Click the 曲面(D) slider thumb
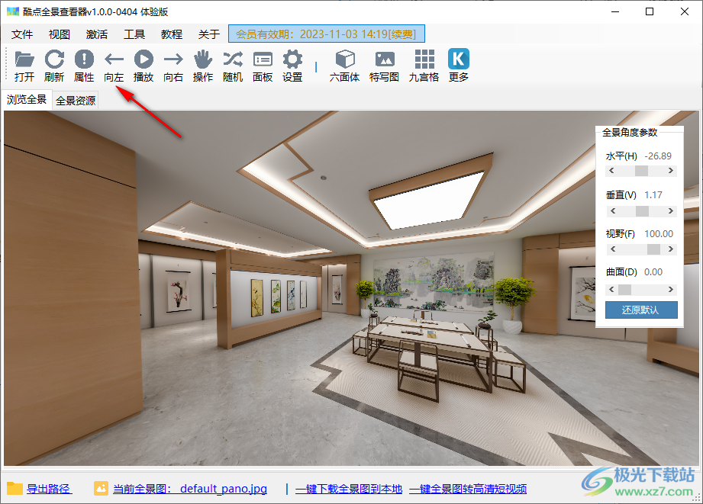Viewport: 703px width, 504px height. point(624,290)
